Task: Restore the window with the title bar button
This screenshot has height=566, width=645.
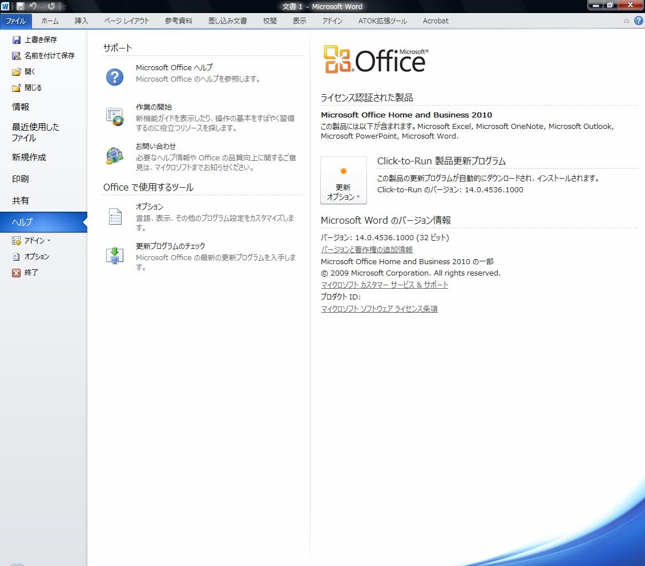Action: coord(610,5)
